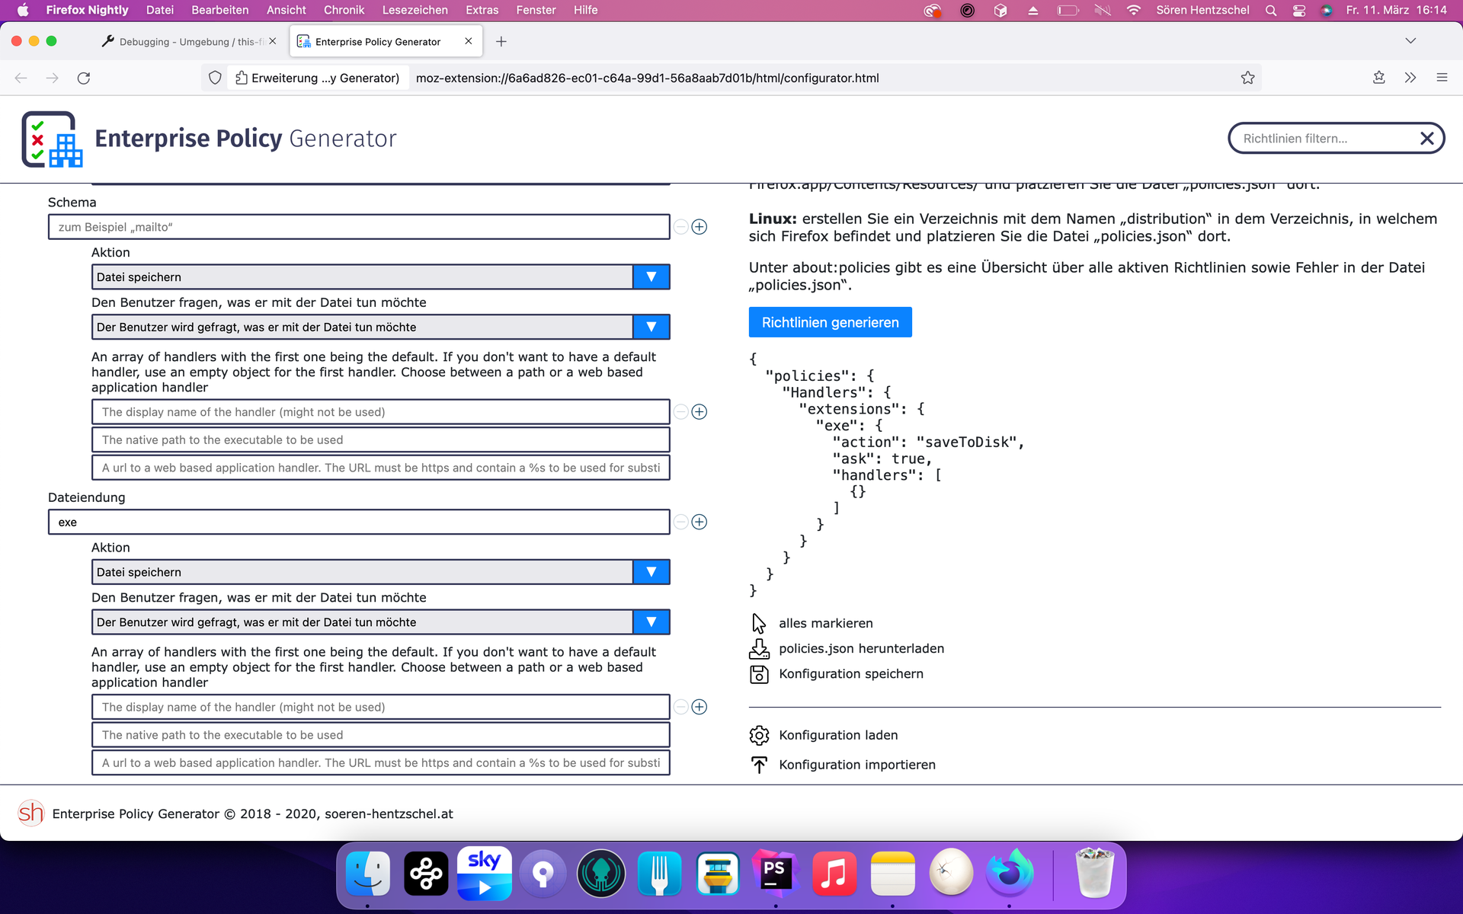Click Konfiguration speichern floppy disk icon
Viewport: 1463px width, 914px height.
[x=759, y=674]
